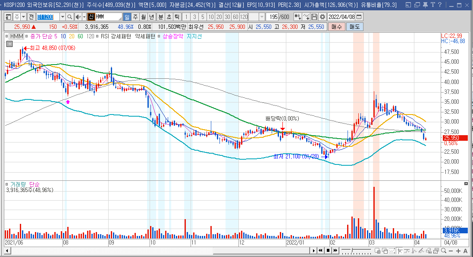The height and width of the screenshot is (257, 473).
Task: Select the 월 monthly period toggle
Action: (143, 17)
